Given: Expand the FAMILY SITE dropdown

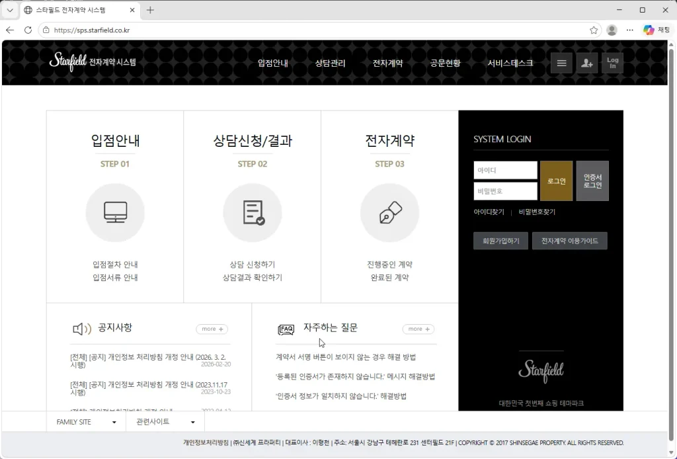Looking at the screenshot, I should 87,422.
